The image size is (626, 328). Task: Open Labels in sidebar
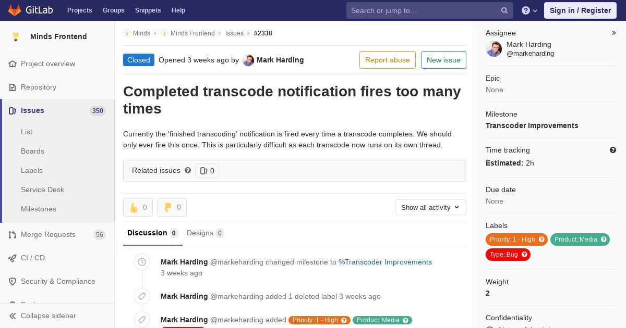pyautogui.click(x=32, y=170)
